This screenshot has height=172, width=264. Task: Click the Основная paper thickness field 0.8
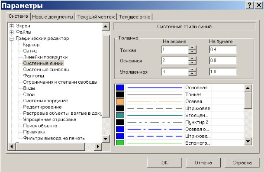(x=223, y=61)
